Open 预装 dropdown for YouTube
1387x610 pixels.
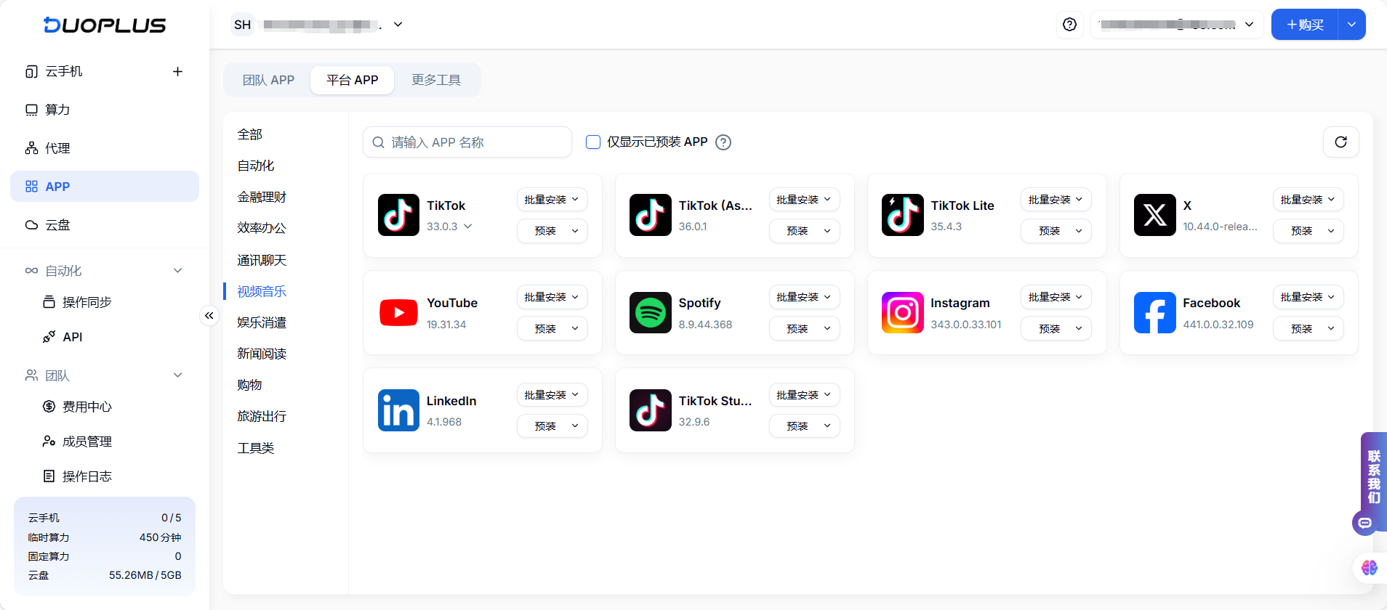[552, 328]
